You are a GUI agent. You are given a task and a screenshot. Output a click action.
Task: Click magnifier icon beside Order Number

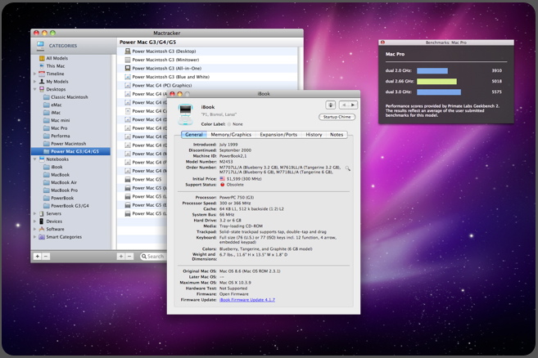coord(347,168)
